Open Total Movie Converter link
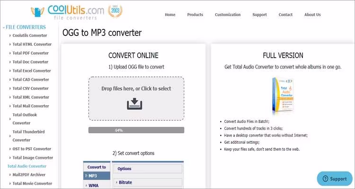 pos(32,184)
